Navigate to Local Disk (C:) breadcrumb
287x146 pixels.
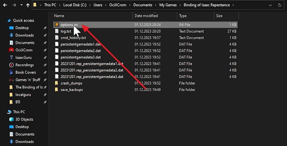coord(75,5)
